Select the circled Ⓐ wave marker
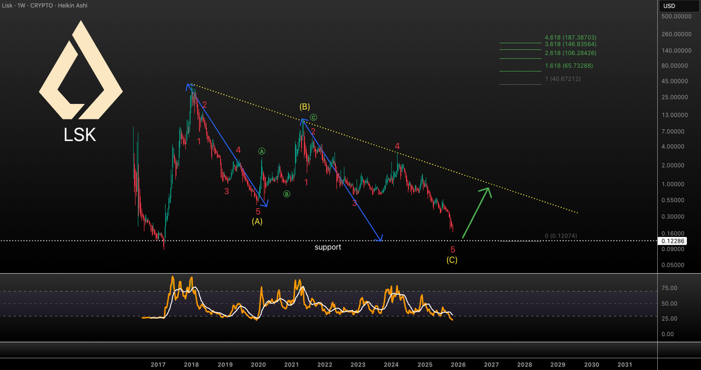701x370 pixels. tap(261, 151)
